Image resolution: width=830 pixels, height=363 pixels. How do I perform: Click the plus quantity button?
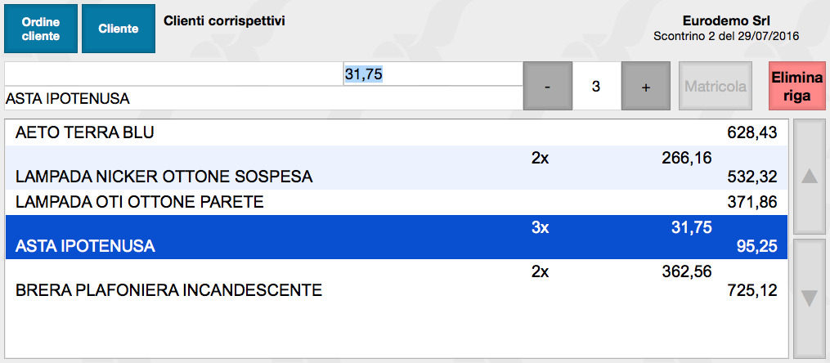pos(645,86)
